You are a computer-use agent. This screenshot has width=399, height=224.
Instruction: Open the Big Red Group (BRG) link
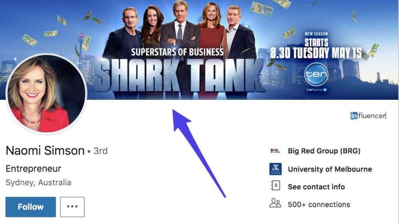(x=324, y=151)
